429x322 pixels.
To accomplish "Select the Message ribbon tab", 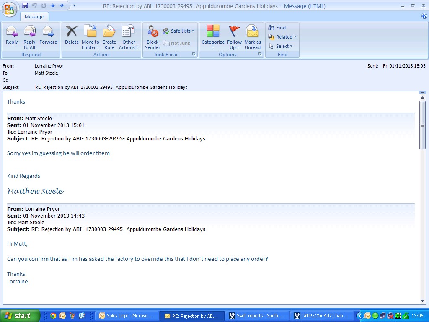I will click(34, 17).
